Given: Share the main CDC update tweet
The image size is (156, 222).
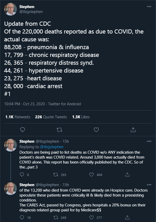Looking at the screenshot, I should tap(133, 129).
